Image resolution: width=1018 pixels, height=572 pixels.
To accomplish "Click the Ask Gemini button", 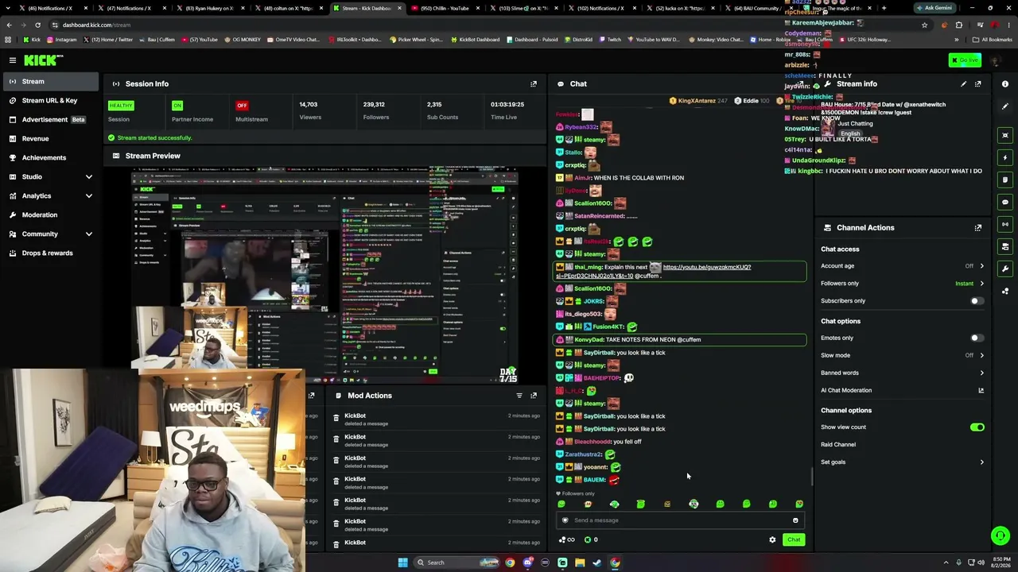I will click(934, 8).
